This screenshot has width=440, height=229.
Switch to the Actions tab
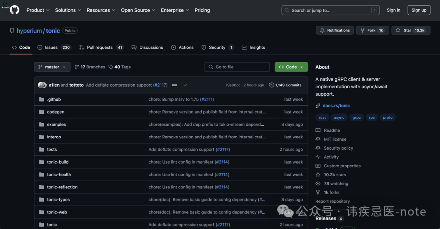point(183,47)
